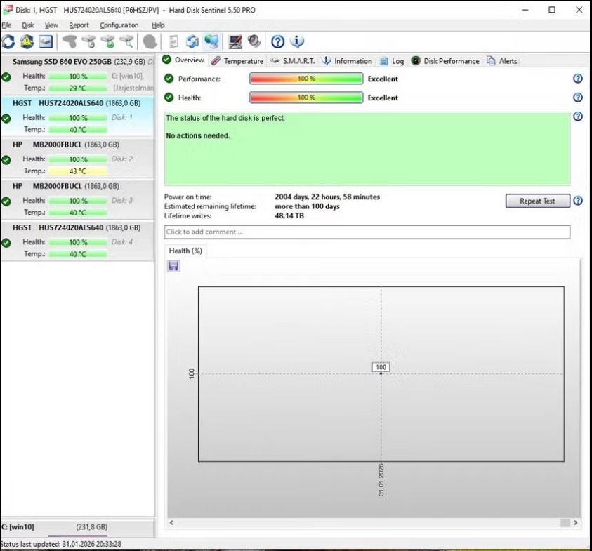The height and width of the screenshot is (551, 592).
Task: Click the graph scroll left arrow
Action: click(171, 522)
